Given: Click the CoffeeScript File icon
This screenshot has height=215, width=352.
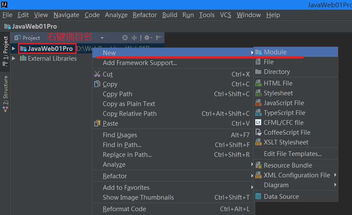Looking at the screenshot, I should click(258, 132).
